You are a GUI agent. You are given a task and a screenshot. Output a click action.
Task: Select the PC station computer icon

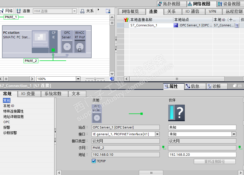tap(40, 39)
